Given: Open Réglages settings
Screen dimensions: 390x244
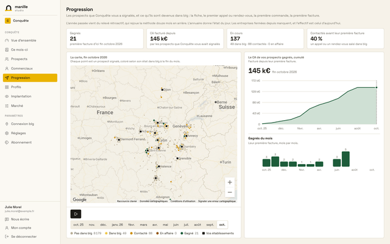Looking at the screenshot, I should point(30,133).
